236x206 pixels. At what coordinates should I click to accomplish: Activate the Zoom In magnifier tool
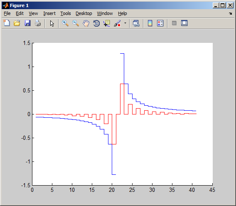(x=65, y=23)
